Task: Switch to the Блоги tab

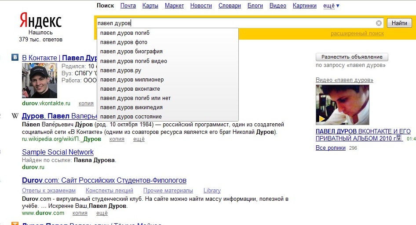Action: pyautogui.click(x=255, y=6)
